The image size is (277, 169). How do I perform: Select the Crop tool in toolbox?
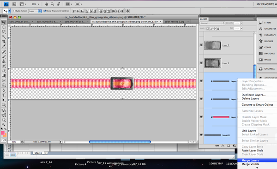pos(4,42)
